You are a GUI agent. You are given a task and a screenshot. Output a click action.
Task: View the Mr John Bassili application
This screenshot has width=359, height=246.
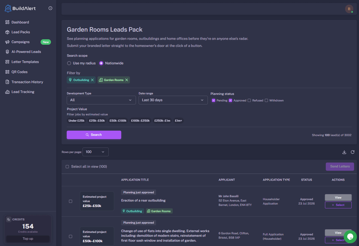pos(338,197)
